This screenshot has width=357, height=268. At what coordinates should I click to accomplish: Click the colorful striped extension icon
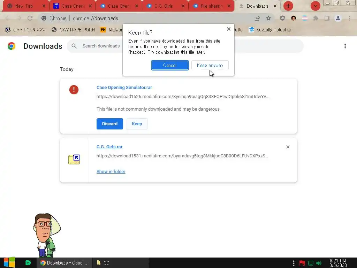coord(305,18)
